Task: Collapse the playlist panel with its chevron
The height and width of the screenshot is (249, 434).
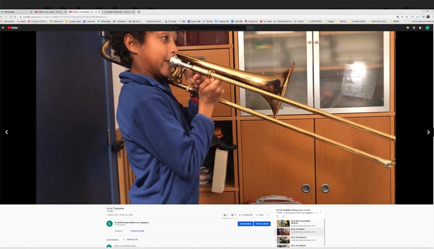Action: [x=321, y=212]
